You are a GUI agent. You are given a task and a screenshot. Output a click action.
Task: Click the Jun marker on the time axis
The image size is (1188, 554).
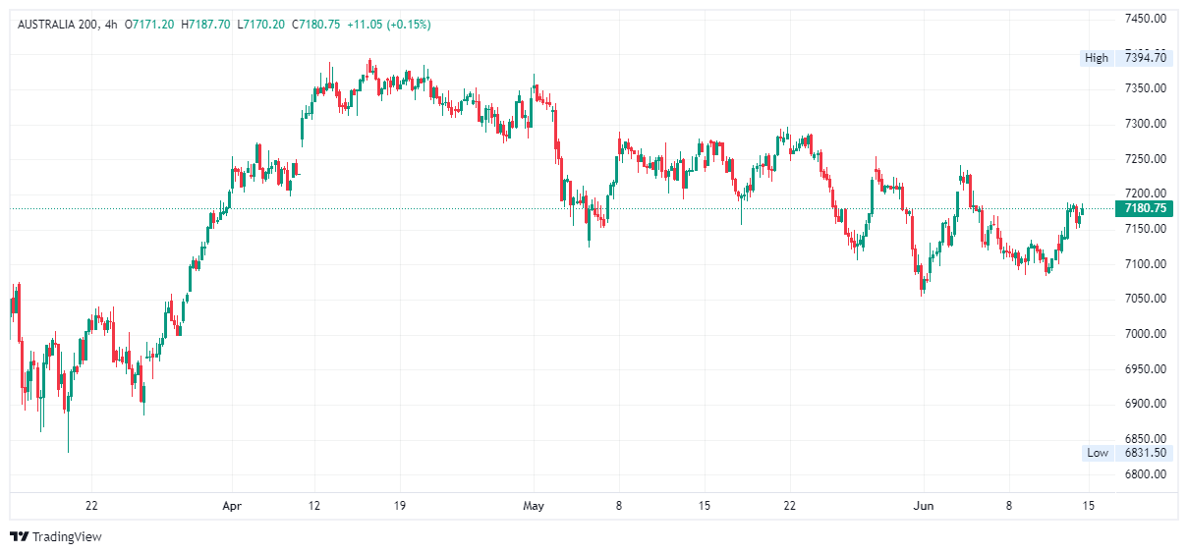click(924, 507)
